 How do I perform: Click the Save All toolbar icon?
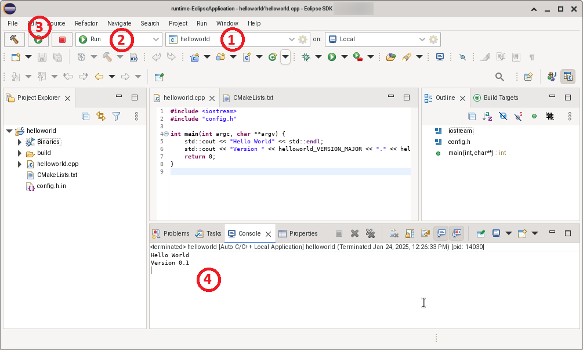click(x=57, y=57)
